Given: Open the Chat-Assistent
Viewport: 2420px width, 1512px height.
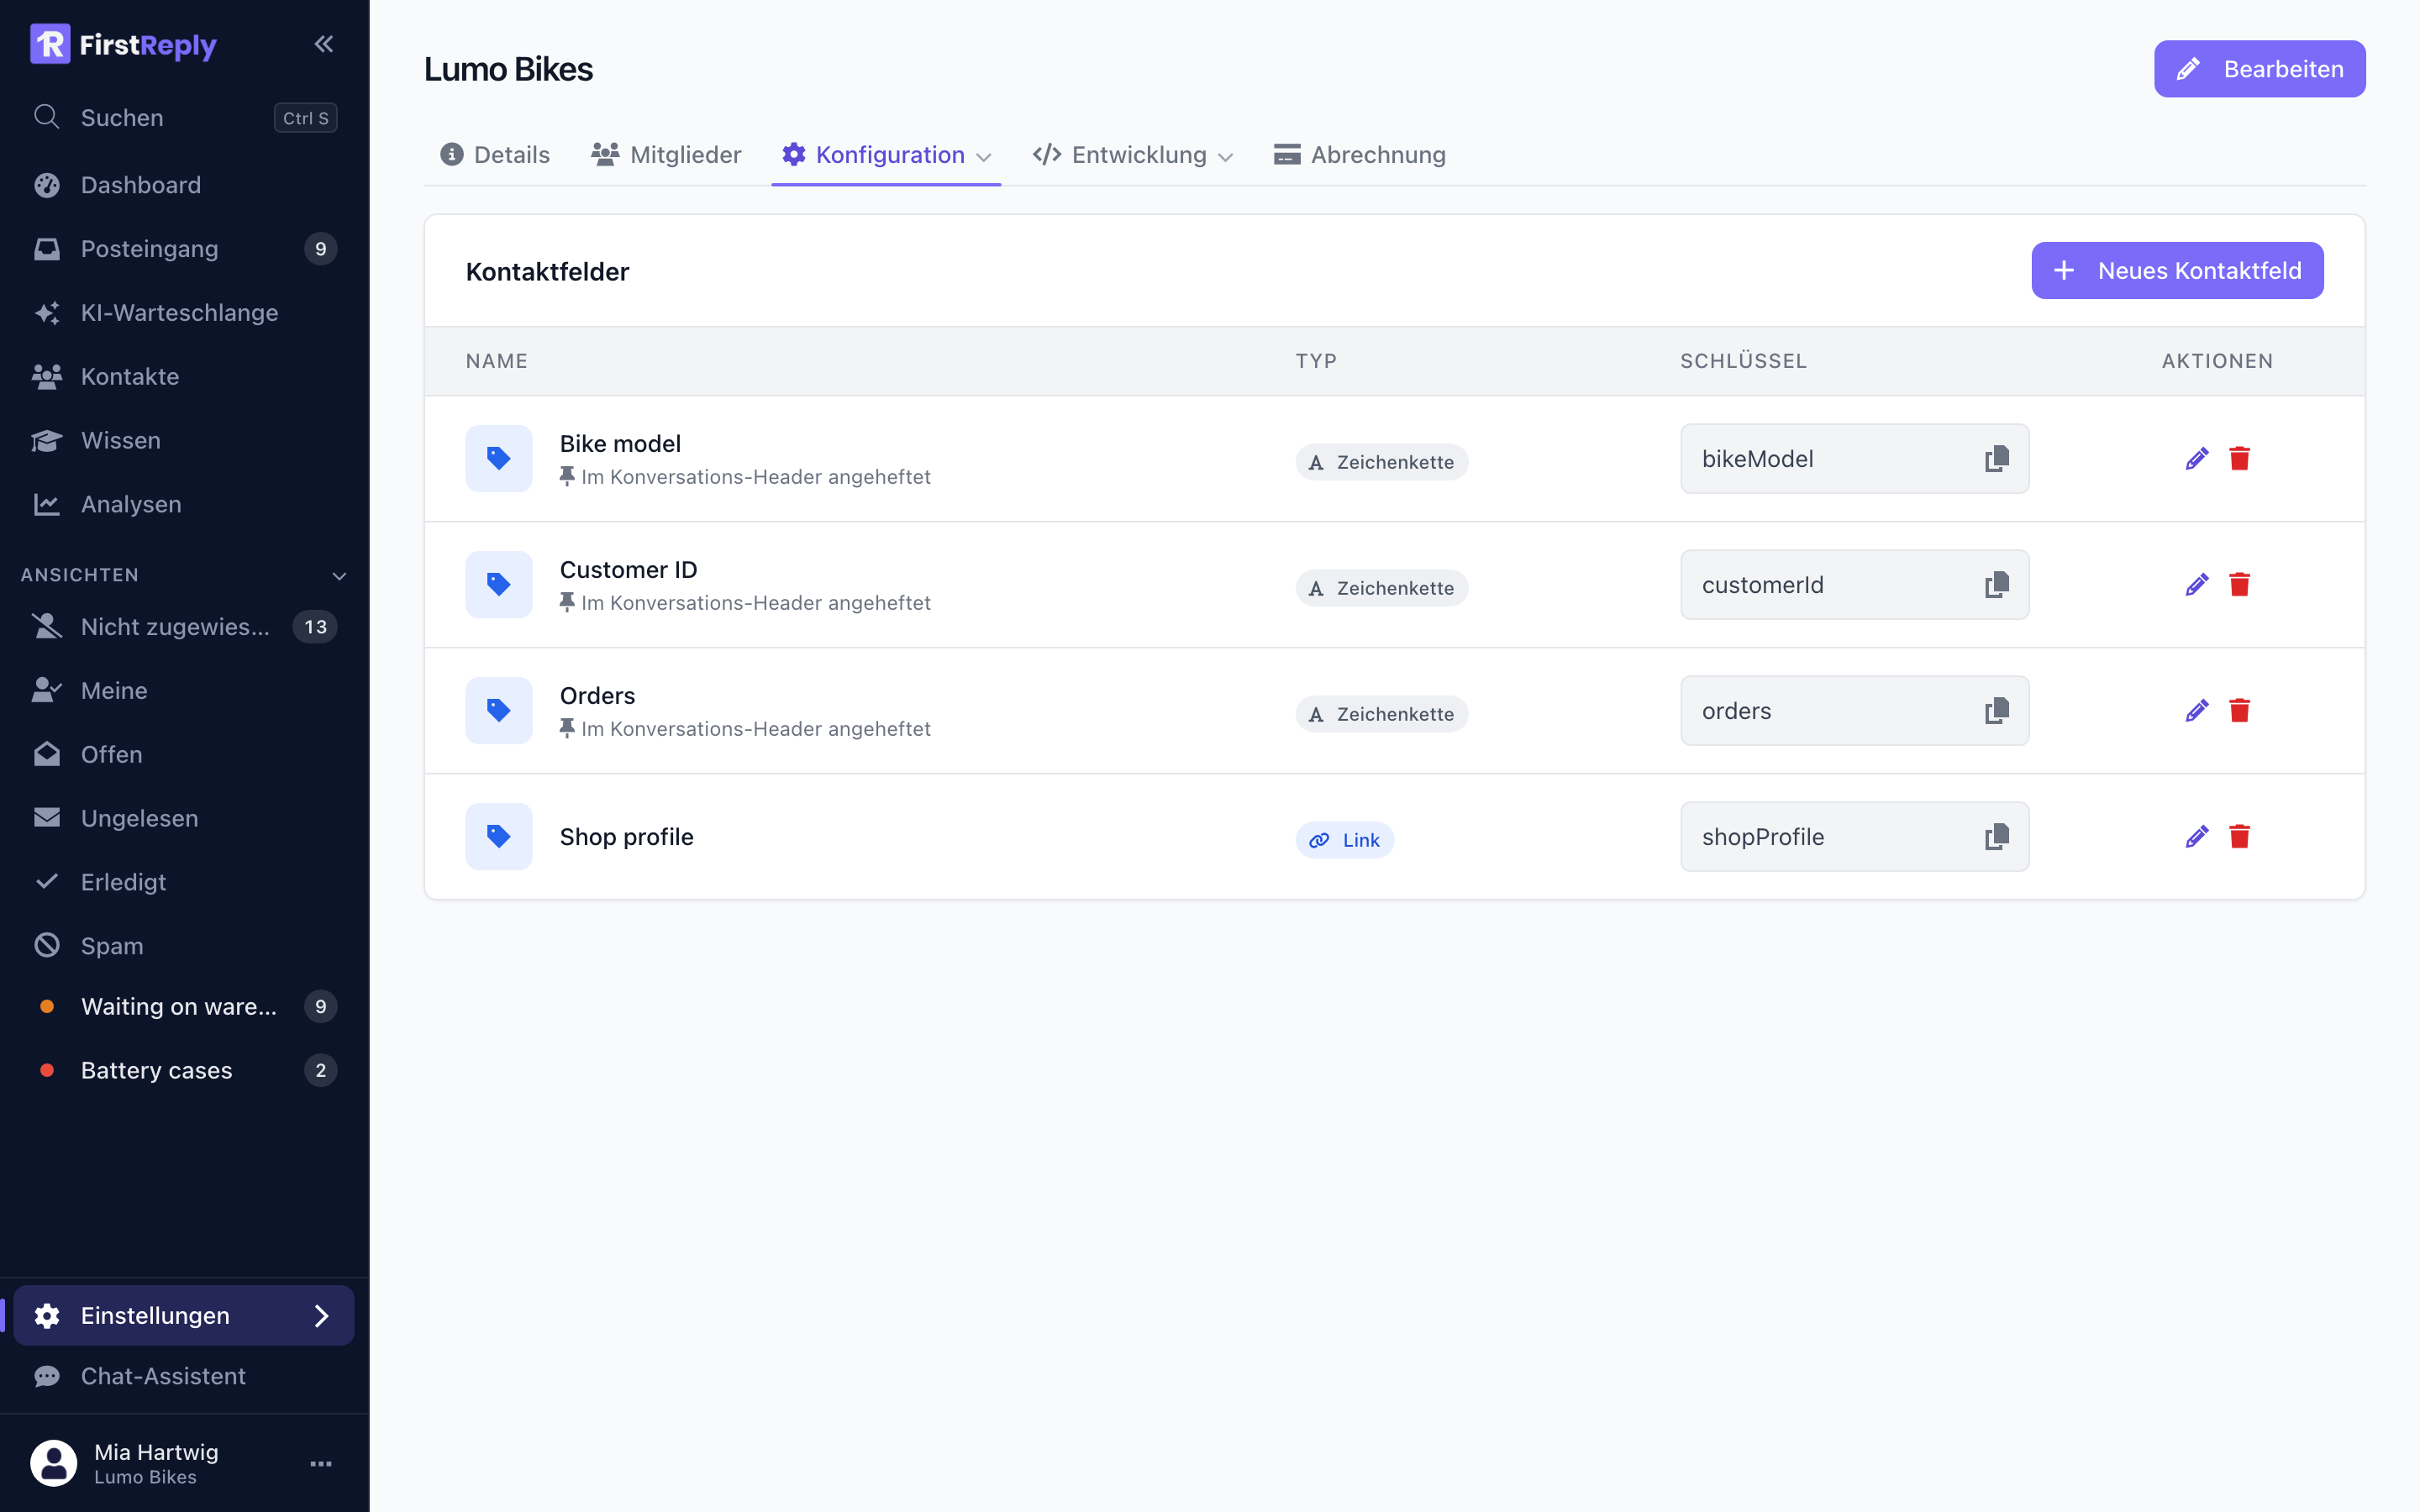Looking at the screenshot, I should (x=185, y=1377).
